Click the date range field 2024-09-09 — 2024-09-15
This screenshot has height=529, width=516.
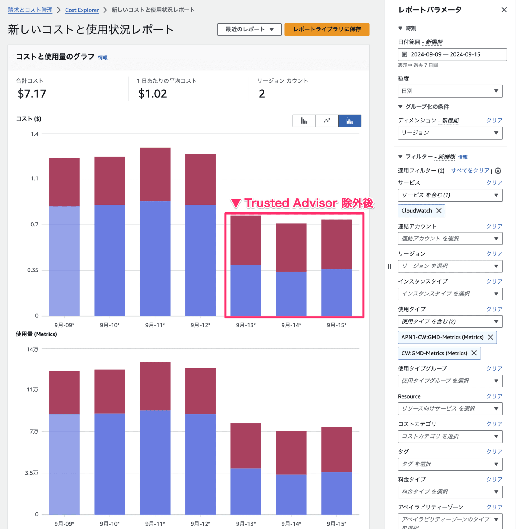tap(452, 55)
